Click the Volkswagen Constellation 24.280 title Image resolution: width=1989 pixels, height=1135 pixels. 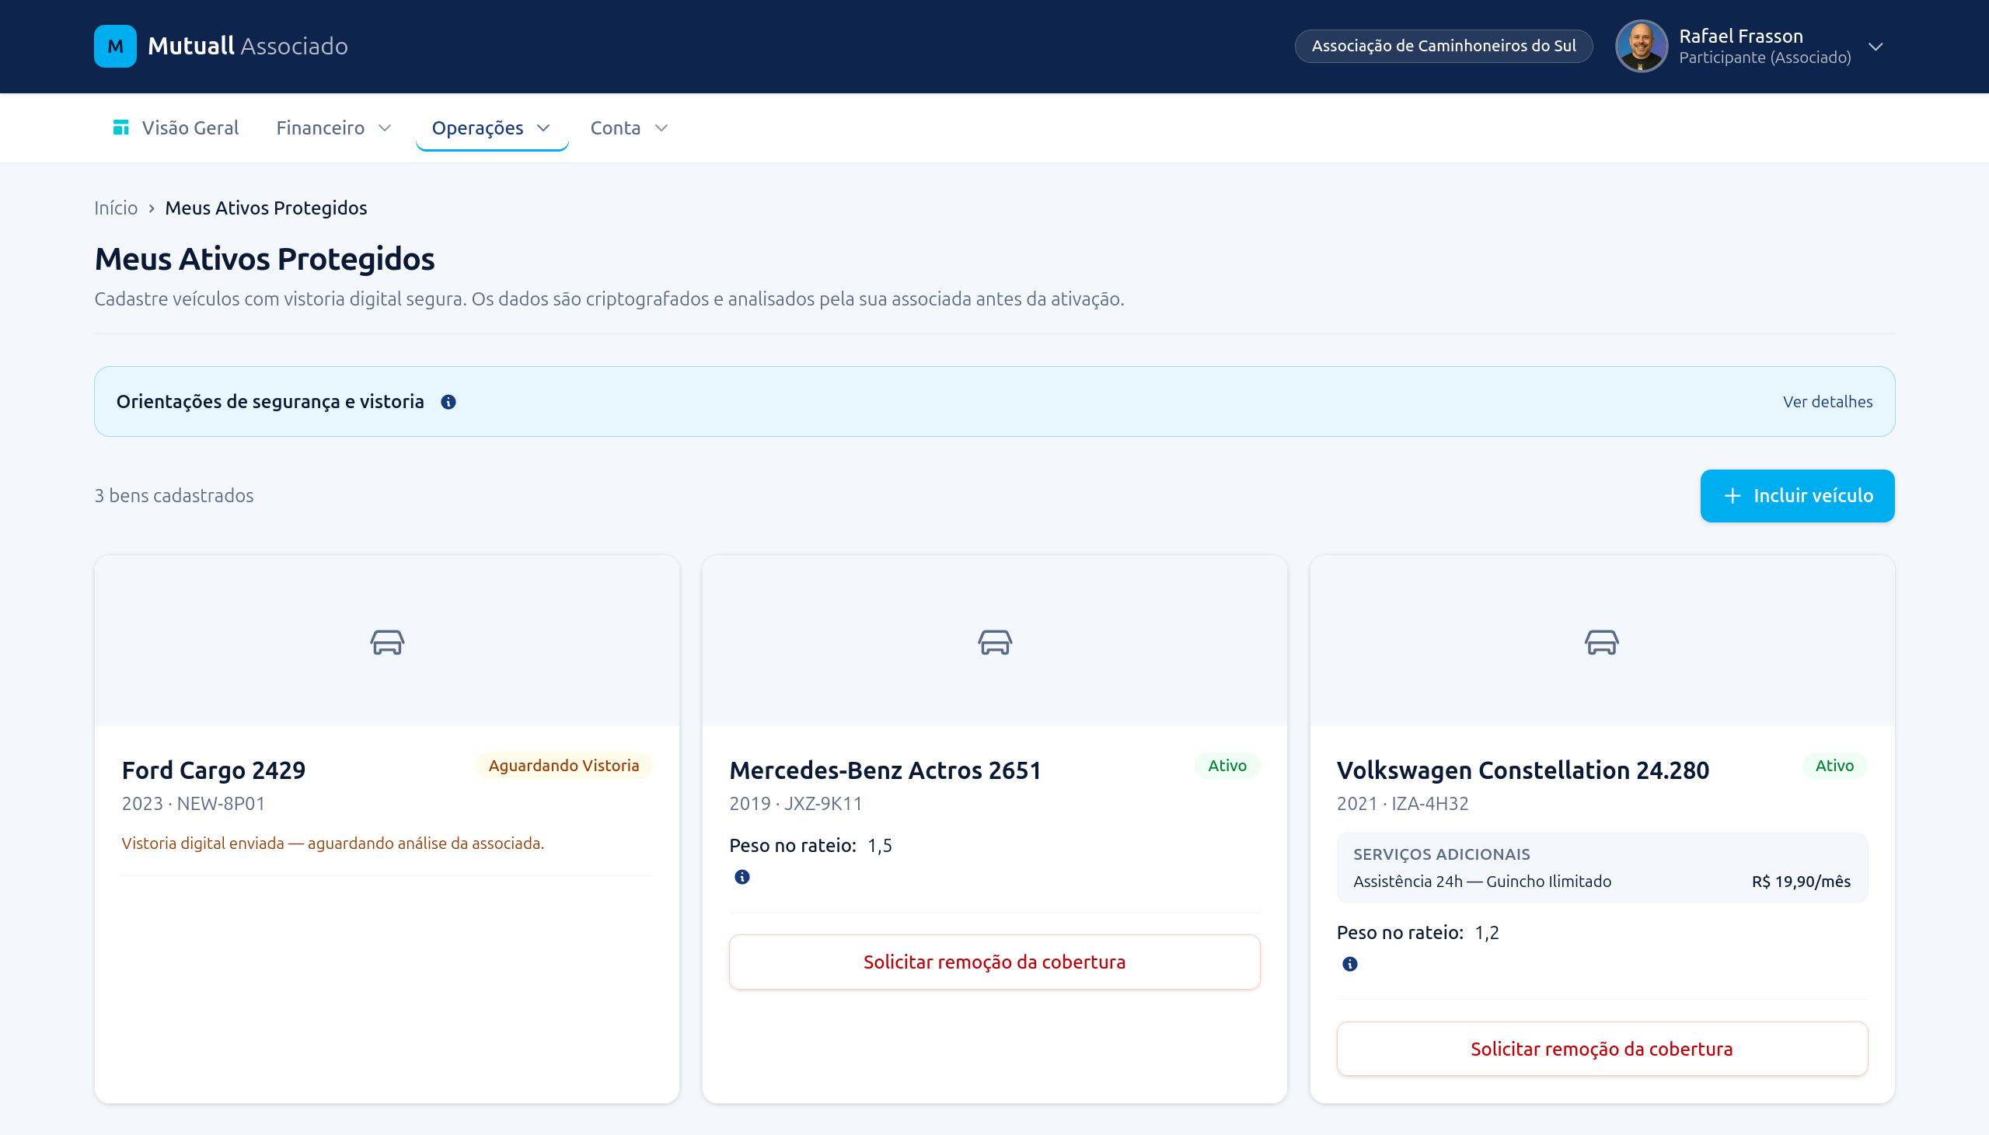click(x=1523, y=770)
